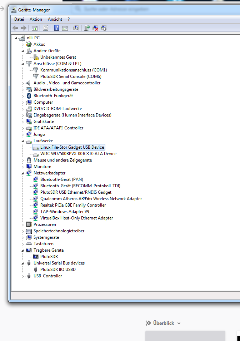Click the Mäuse und andere Zeigegeräte mouse icon

pyautogui.click(x=29, y=160)
